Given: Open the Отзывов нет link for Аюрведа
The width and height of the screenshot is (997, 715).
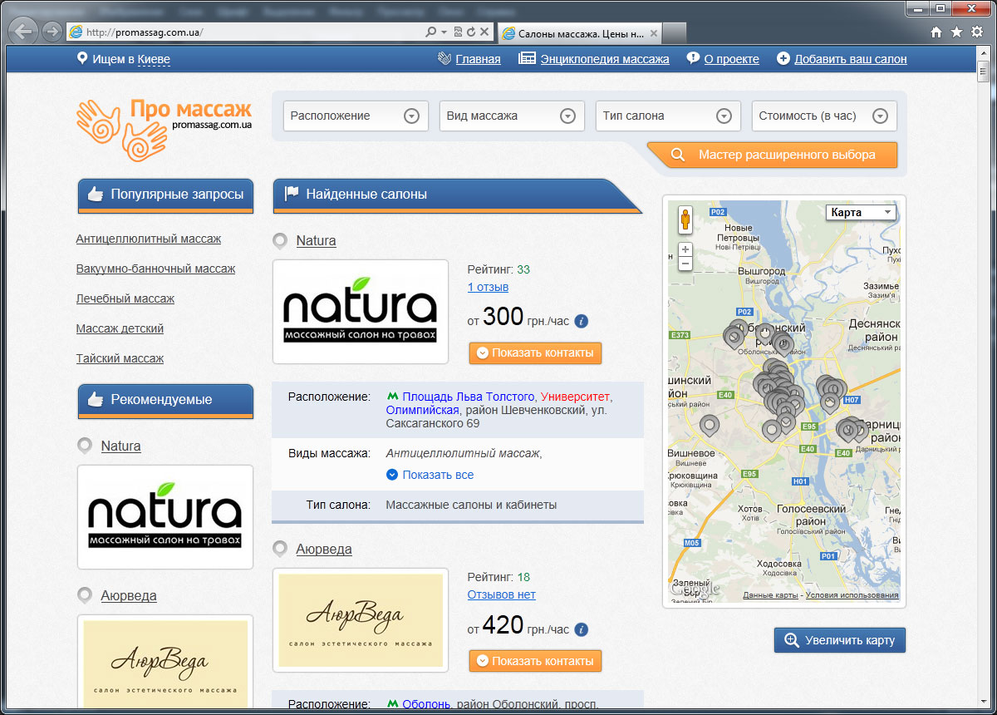Looking at the screenshot, I should click(502, 594).
